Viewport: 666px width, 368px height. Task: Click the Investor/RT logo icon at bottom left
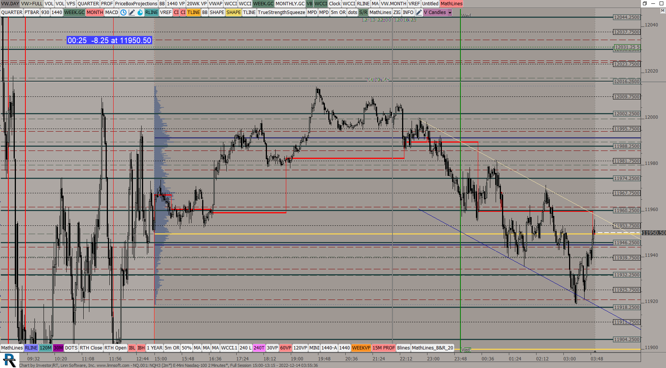(x=9, y=360)
